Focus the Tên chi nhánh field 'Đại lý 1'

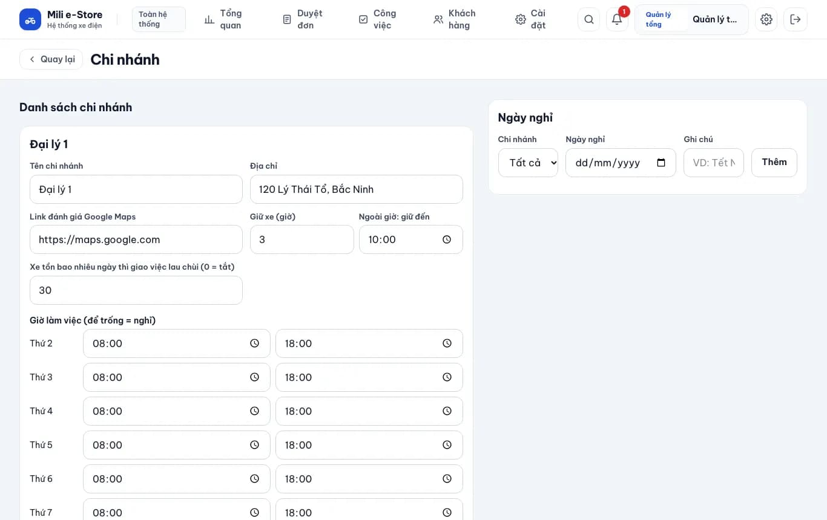[136, 189]
